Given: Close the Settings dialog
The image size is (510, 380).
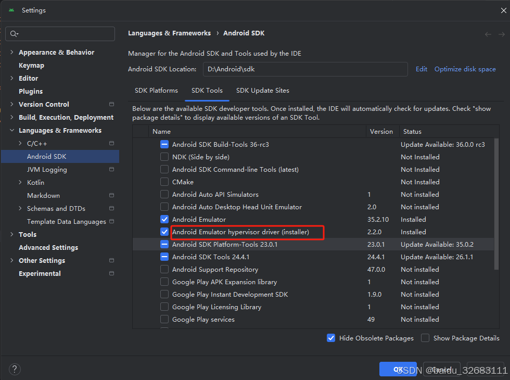Looking at the screenshot, I should click(x=504, y=10).
